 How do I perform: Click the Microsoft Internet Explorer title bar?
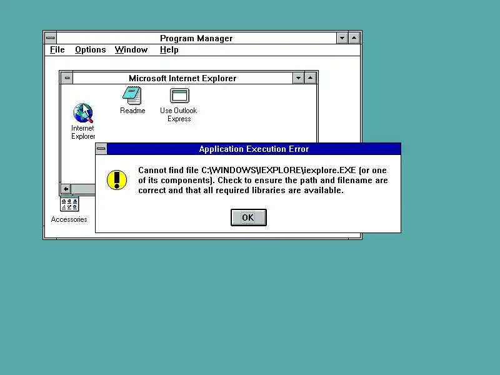[182, 78]
